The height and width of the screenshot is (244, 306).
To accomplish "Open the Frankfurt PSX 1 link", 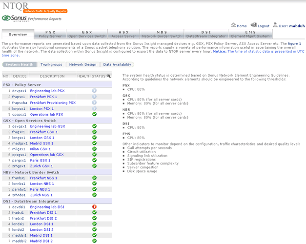I will coord(43,97).
